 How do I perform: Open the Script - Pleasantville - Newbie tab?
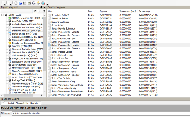[23, 103]
